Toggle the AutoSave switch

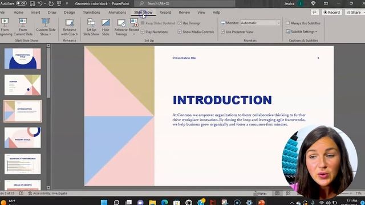click(22, 3)
